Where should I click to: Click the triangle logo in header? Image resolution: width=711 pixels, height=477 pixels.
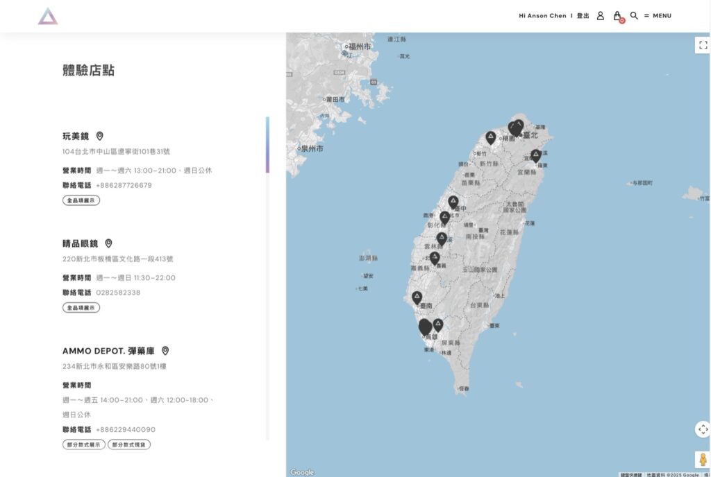point(48,16)
